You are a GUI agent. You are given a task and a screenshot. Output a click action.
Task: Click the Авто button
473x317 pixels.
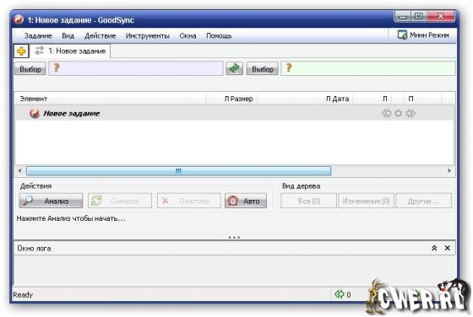pos(246,201)
